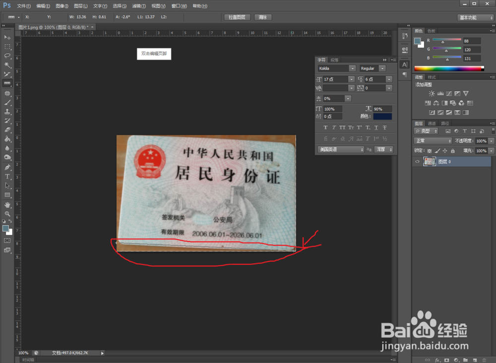496x363 pixels.
Task: Hide layer 图层 0 via eye icon
Action: coord(417,162)
